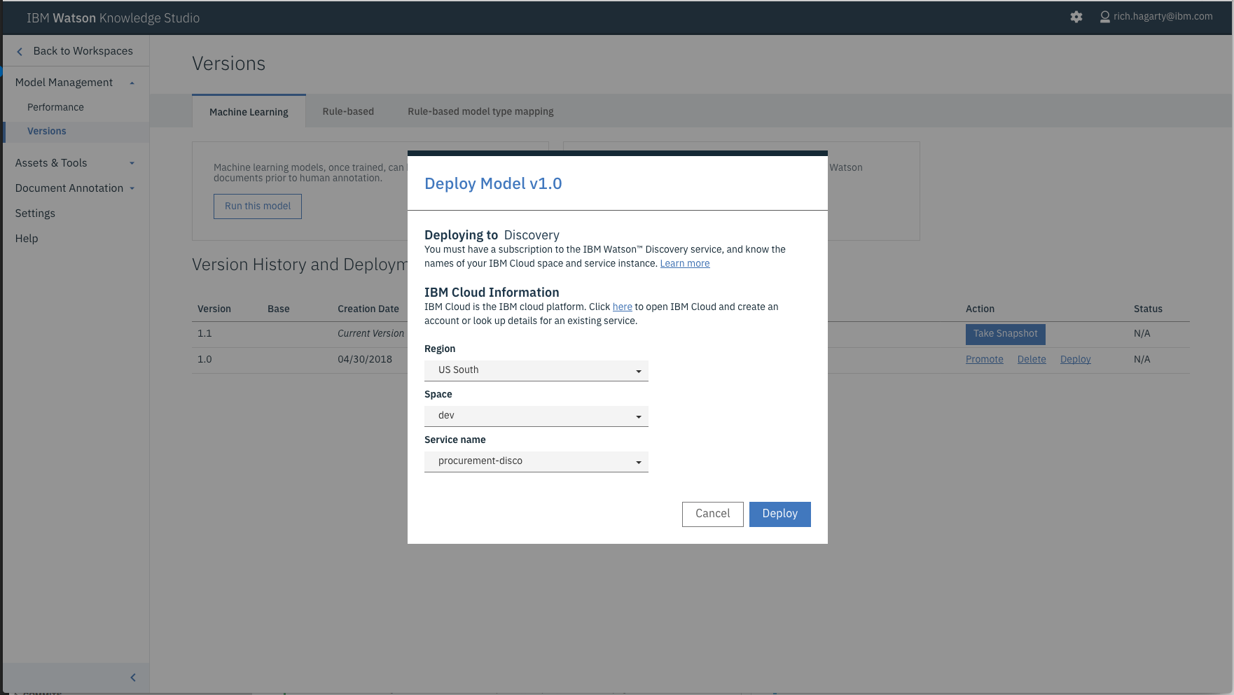Open the Space dropdown showing dev
The width and height of the screenshot is (1234, 695).
536,416
